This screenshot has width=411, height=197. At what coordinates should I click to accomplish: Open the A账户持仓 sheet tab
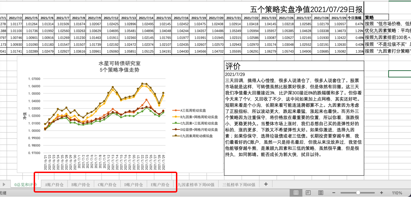pyautogui.click(x=54, y=185)
